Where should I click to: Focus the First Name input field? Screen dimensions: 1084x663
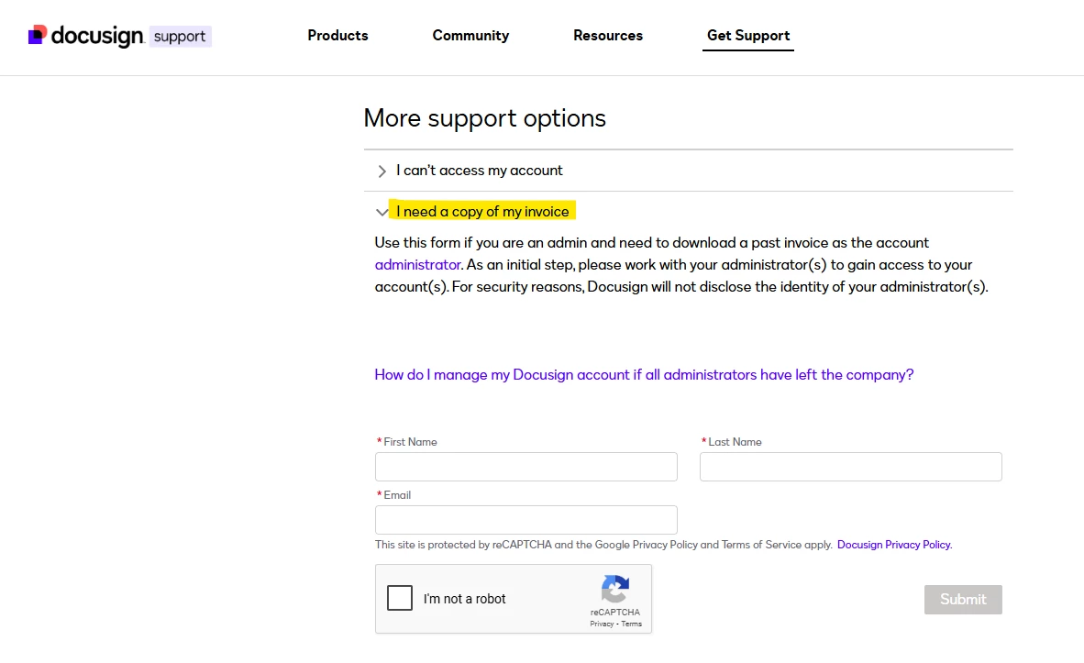[526, 467]
